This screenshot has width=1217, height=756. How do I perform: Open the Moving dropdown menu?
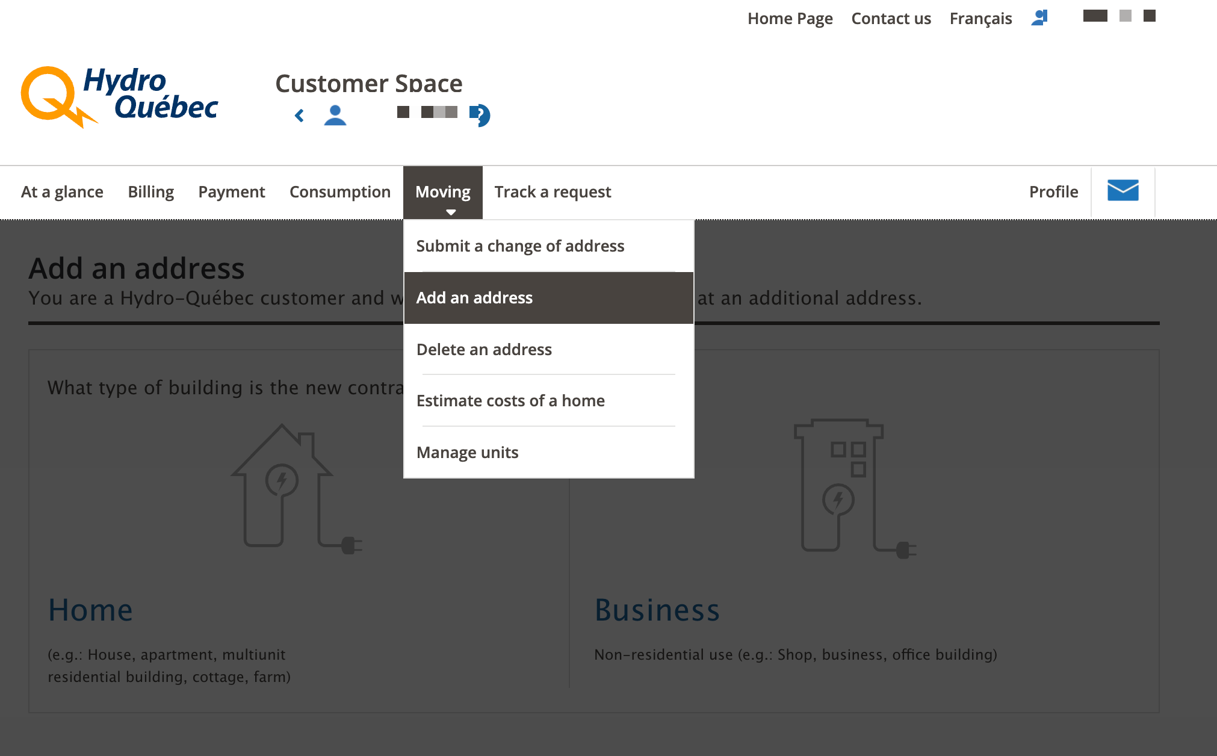443,192
